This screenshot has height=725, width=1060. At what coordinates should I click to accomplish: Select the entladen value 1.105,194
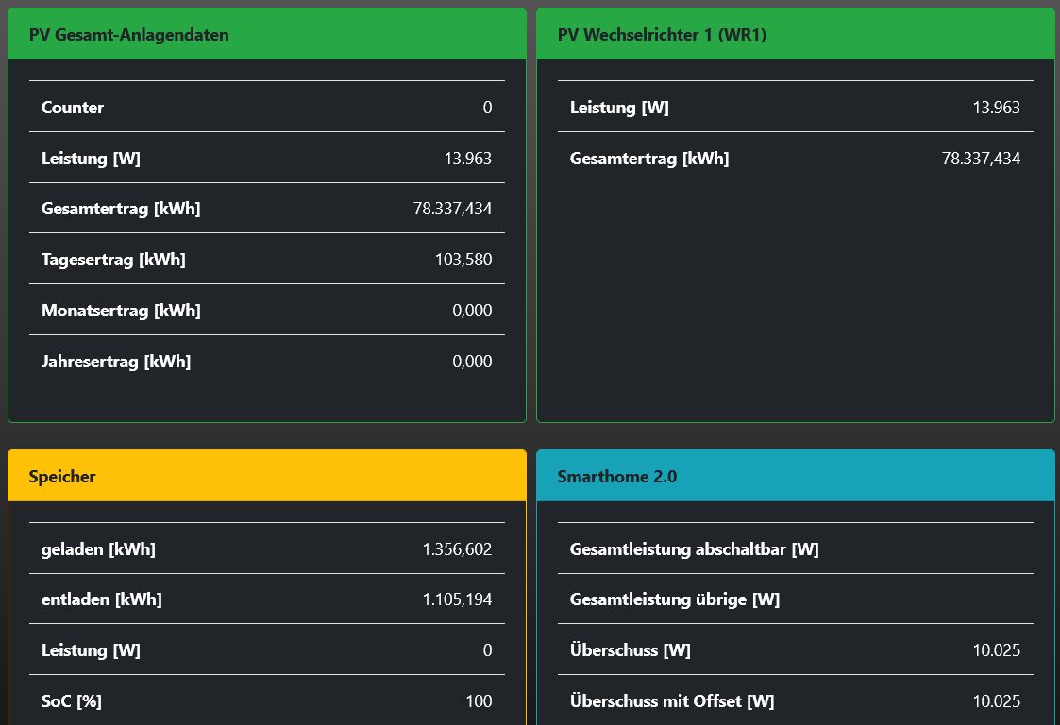coord(457,599)
